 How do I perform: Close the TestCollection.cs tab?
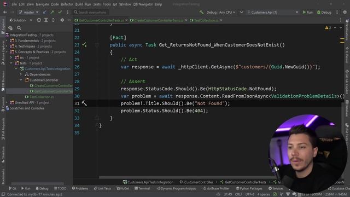click(221, 20)
